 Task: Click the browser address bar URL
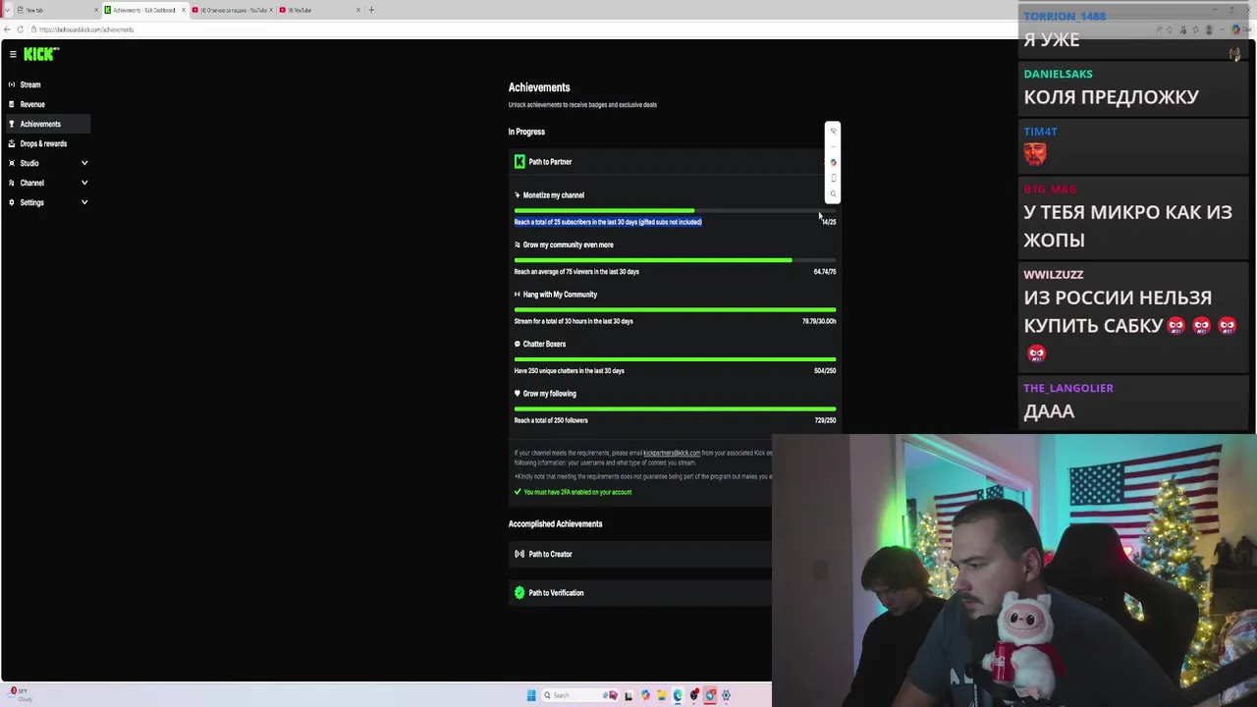pyautogui.click(x=86, y=29)
